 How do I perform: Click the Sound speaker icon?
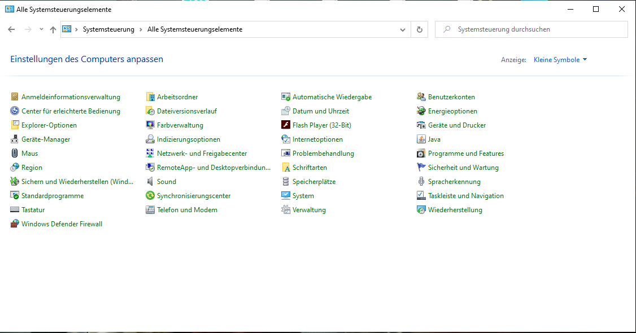150,182
